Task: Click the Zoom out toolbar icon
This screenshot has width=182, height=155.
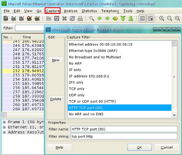Action: pos(169,18)
